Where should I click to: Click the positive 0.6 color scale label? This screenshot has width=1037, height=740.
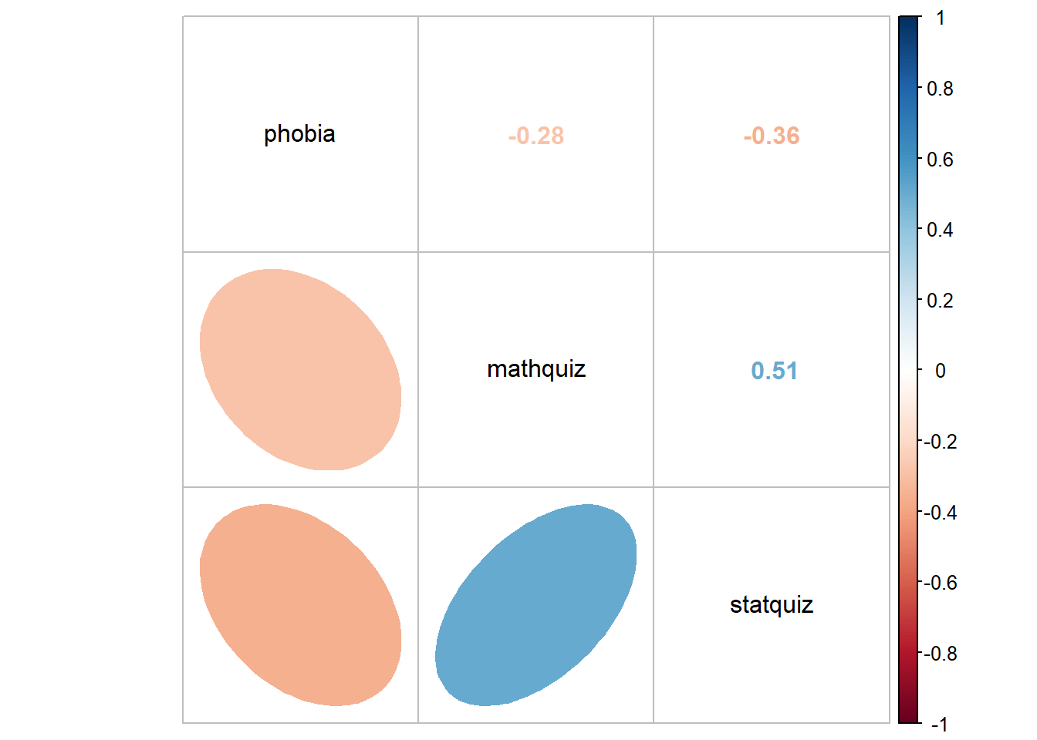tap(940, 160)
